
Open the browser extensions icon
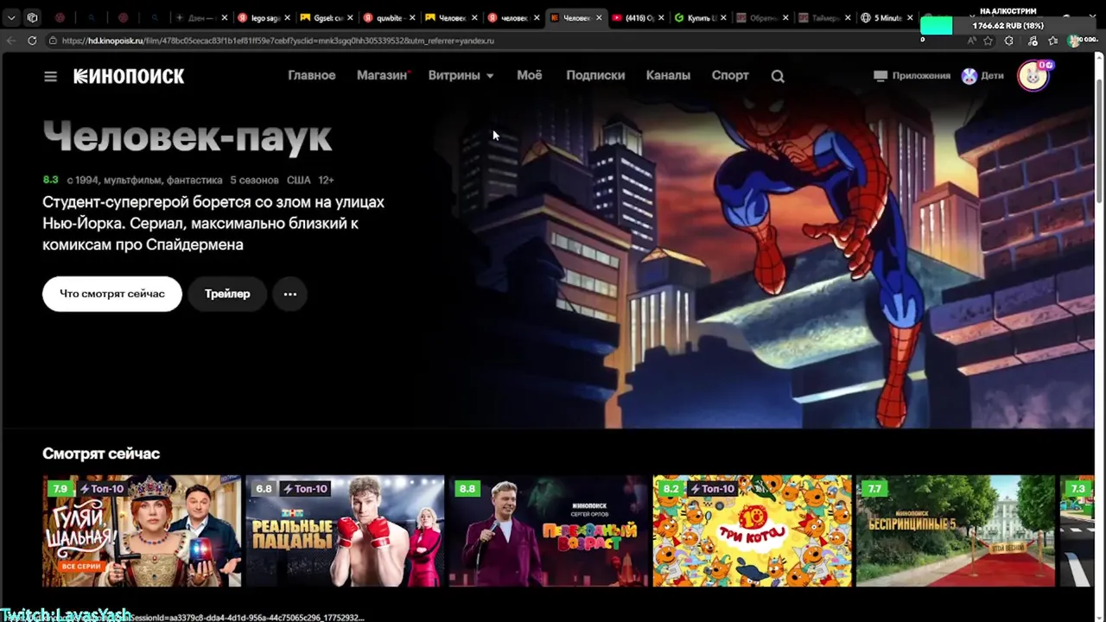pos(1008,41)
